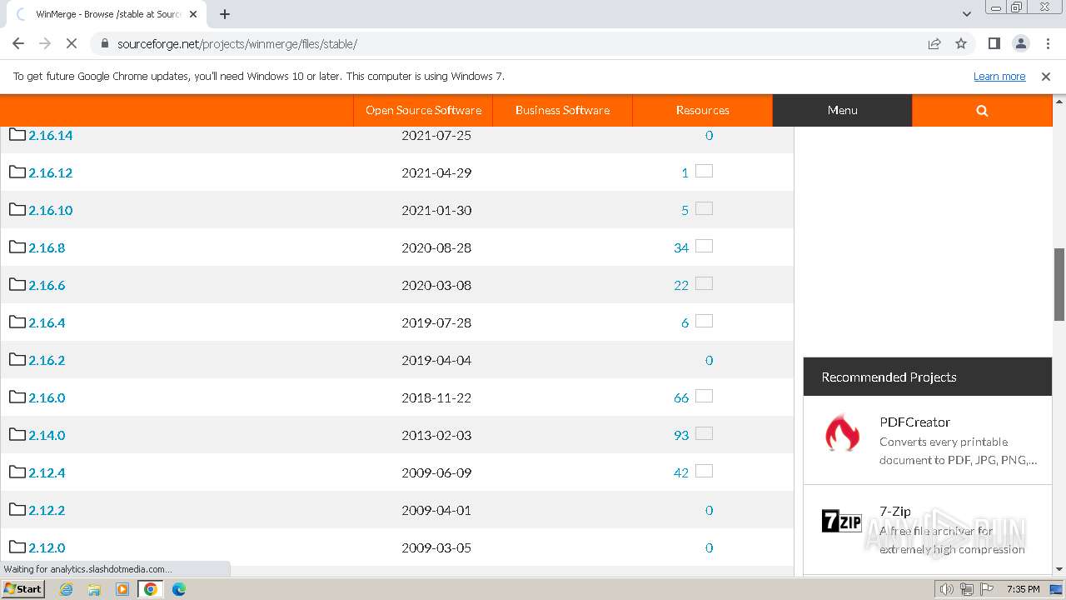Open Microsoft Edge from the taskbar
The width and height of the screenshot is (1066, 600).
coord(179,589)
